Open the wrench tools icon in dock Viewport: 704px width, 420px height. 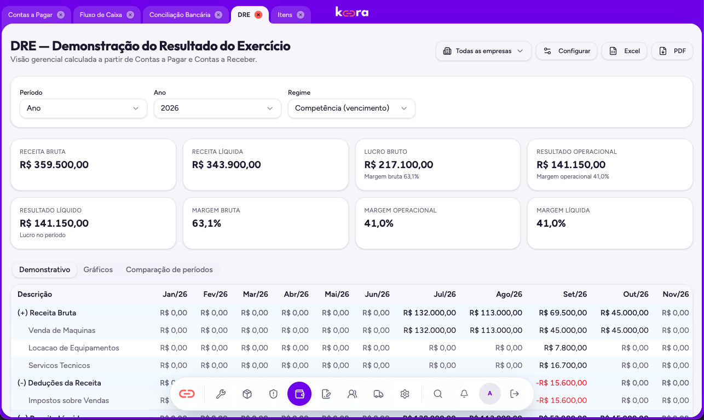point(221,394)
